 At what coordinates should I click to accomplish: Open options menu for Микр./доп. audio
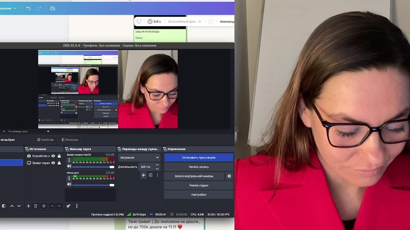tap(69, 178)
